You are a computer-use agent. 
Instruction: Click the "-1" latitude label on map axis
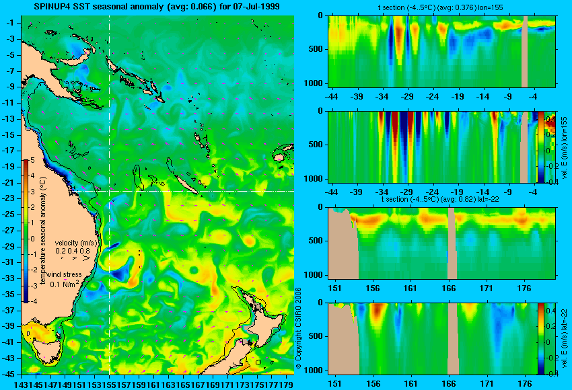click(x=11, y=23)
